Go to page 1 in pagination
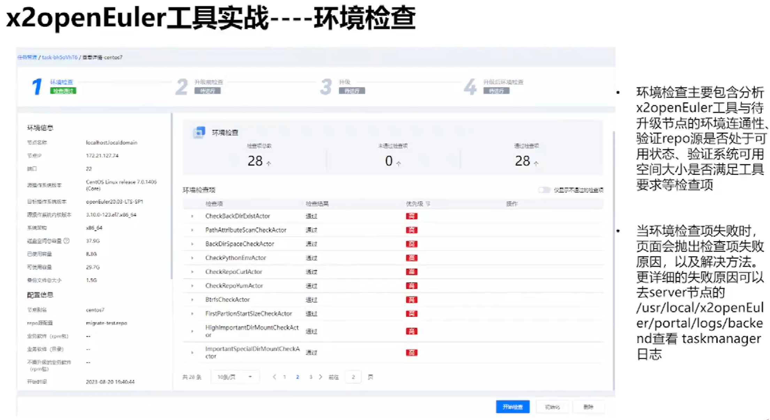 (285, 377)
